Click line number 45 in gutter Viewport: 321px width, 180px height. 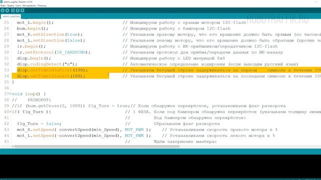coord(7,141)
